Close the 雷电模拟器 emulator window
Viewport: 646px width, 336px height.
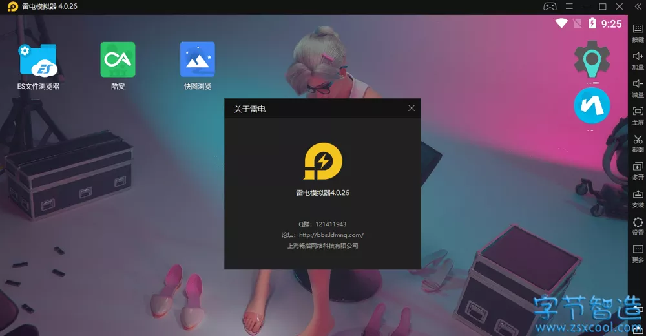point(620,6)
